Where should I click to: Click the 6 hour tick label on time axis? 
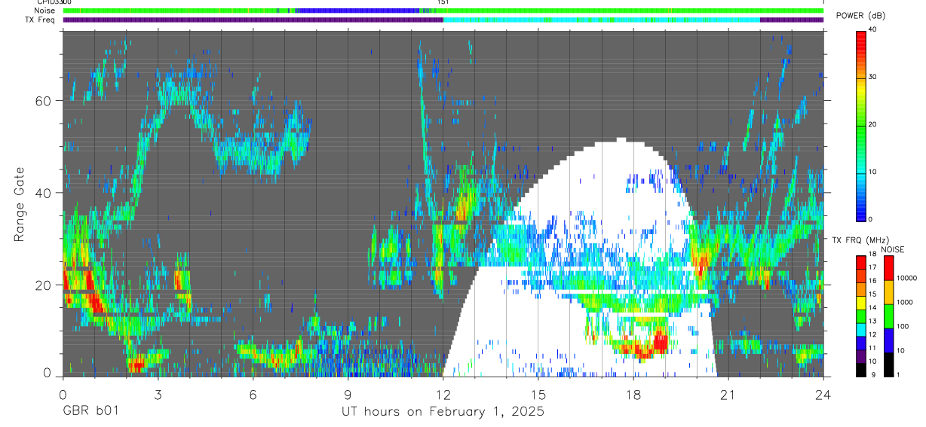[x=253, y=394]
